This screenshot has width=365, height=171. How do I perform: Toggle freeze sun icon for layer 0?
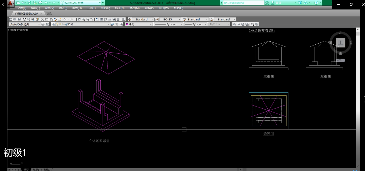(x=61, y=24)
